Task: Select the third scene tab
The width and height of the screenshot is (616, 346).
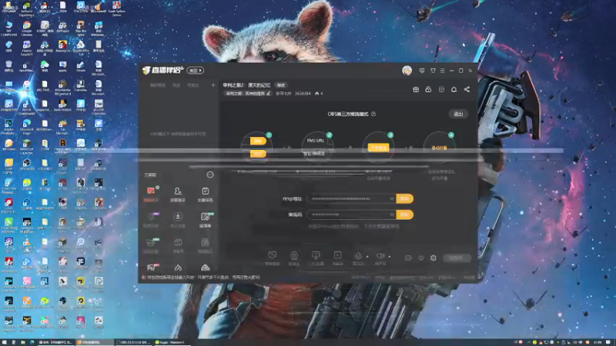Action: 193,85
